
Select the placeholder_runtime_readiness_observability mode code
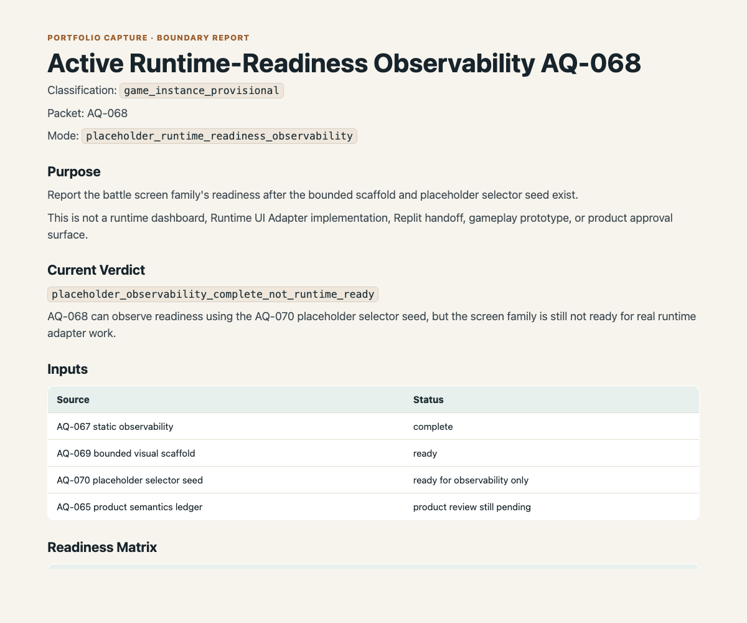[x=219, y=136]
